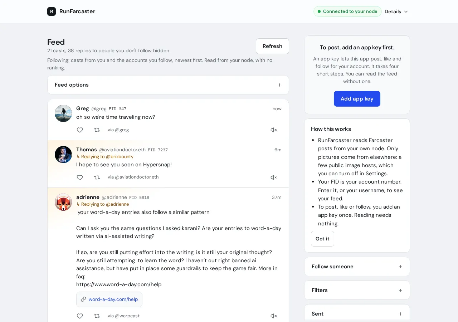Recast Thomas's Hypersnap reply

[97, 177]
